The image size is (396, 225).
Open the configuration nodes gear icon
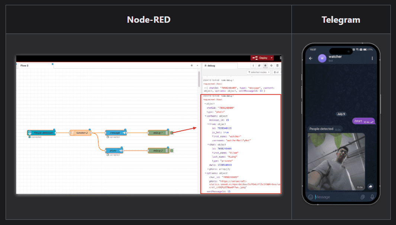coord(271,66)
